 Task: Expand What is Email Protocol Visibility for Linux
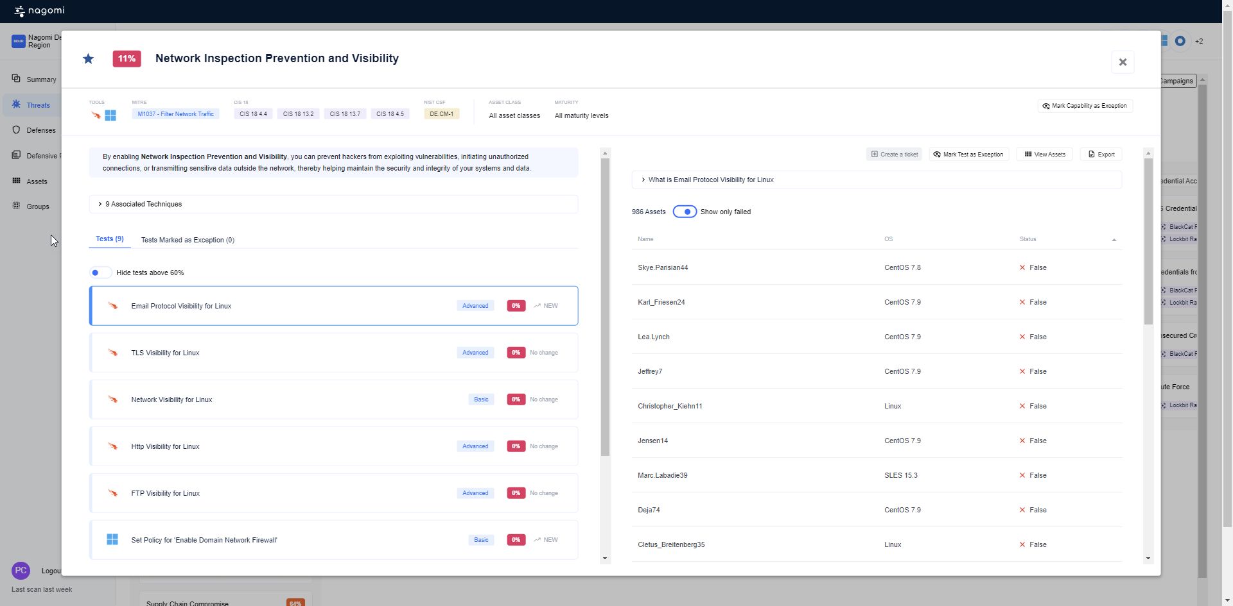click(877, 180)
